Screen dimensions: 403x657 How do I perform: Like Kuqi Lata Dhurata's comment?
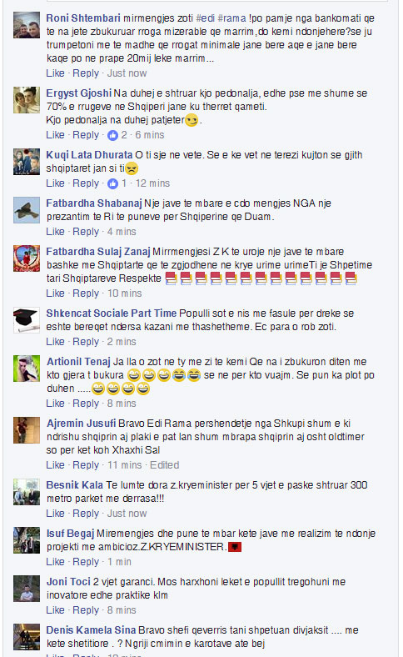click(x=55, y=183)
